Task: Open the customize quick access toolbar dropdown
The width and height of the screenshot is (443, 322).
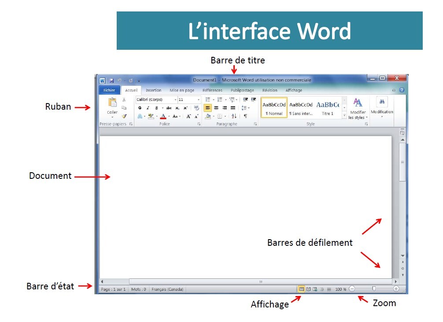Action: click(x=139, y=81)
